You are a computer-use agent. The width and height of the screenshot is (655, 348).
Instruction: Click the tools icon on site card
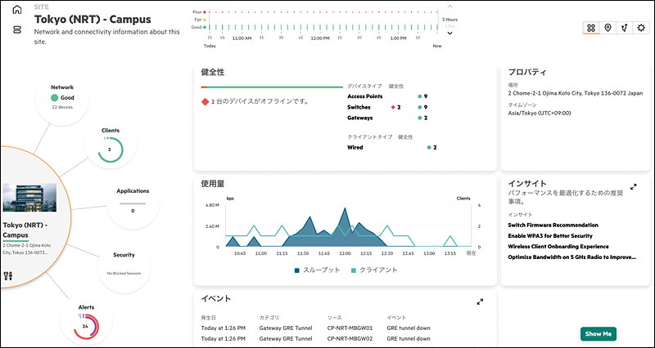click(x=9, y=275)
